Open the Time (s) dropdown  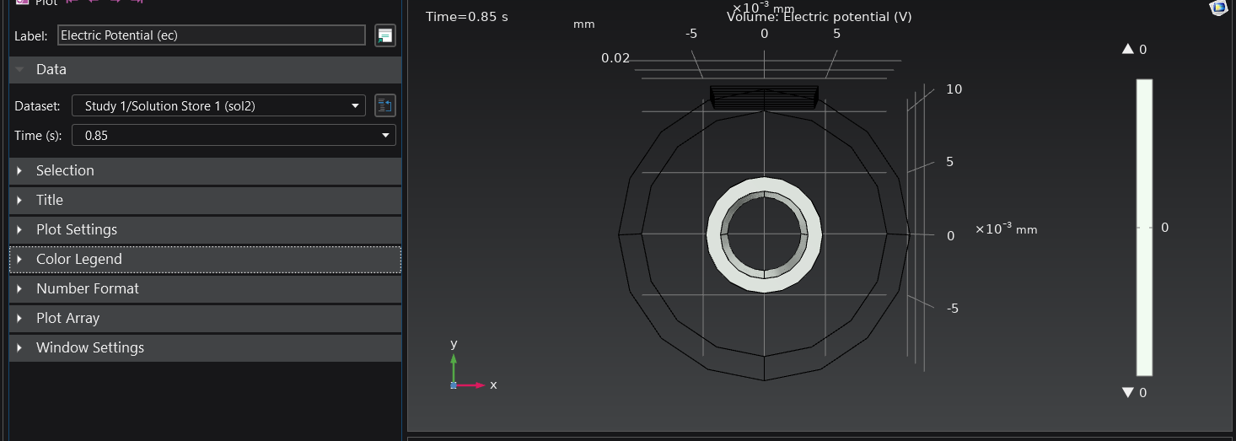[234, 135]
